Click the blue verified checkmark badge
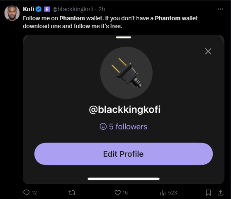 pyautogui.click(x=39, y=9)
